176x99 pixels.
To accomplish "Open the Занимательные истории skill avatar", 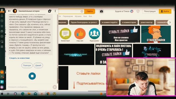I will point(15,11).
